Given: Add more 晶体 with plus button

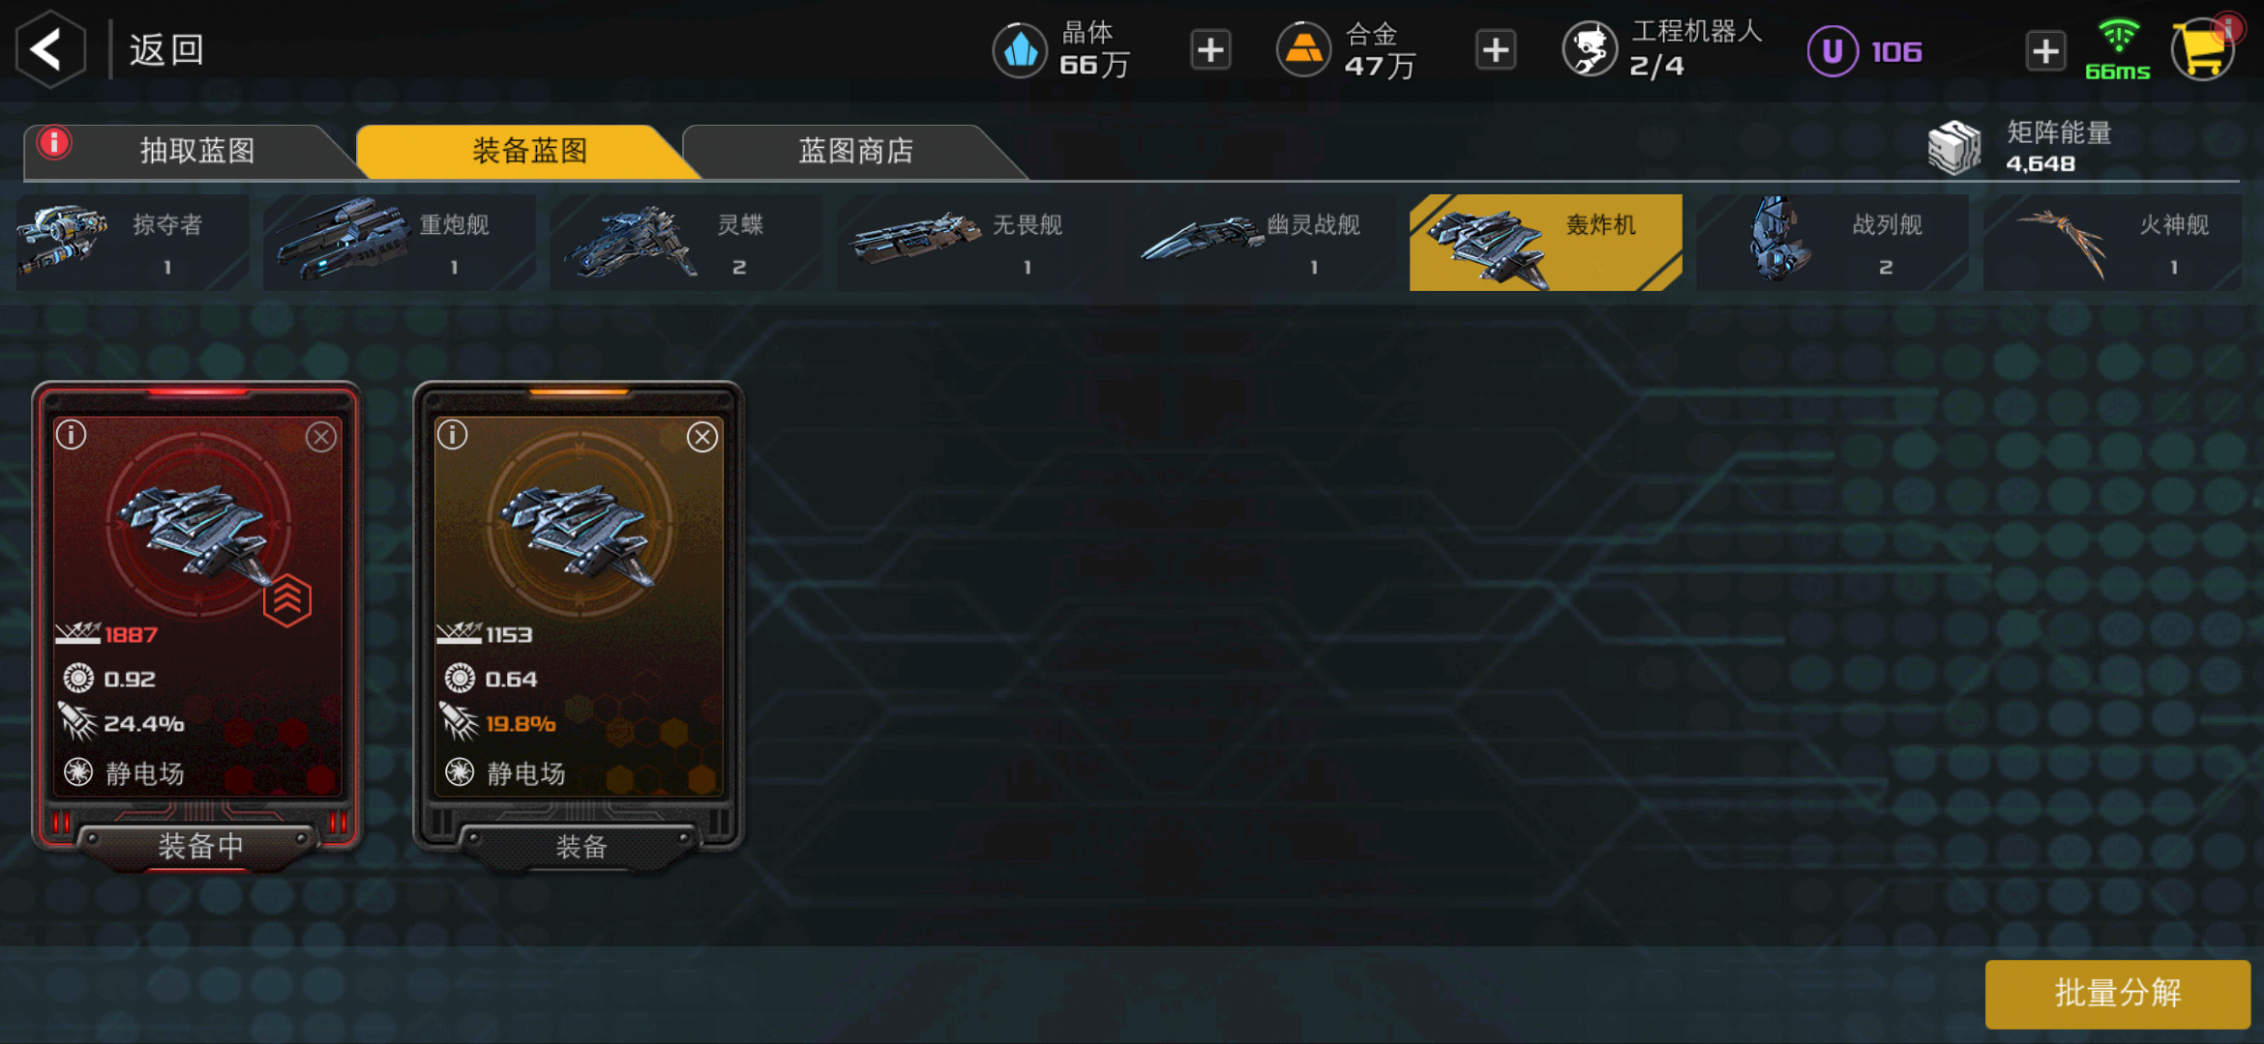Looking at the screenshot, I should tap(1210, 50).
